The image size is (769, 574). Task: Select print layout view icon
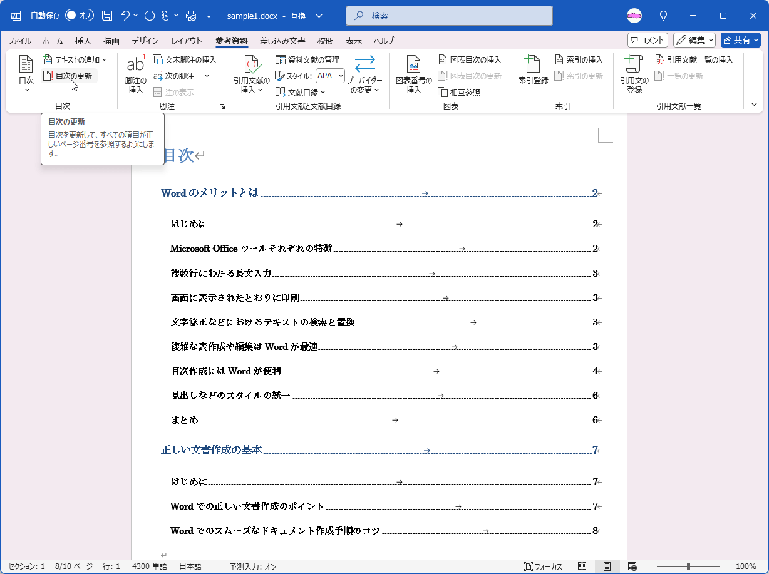[x=607, y=566]
